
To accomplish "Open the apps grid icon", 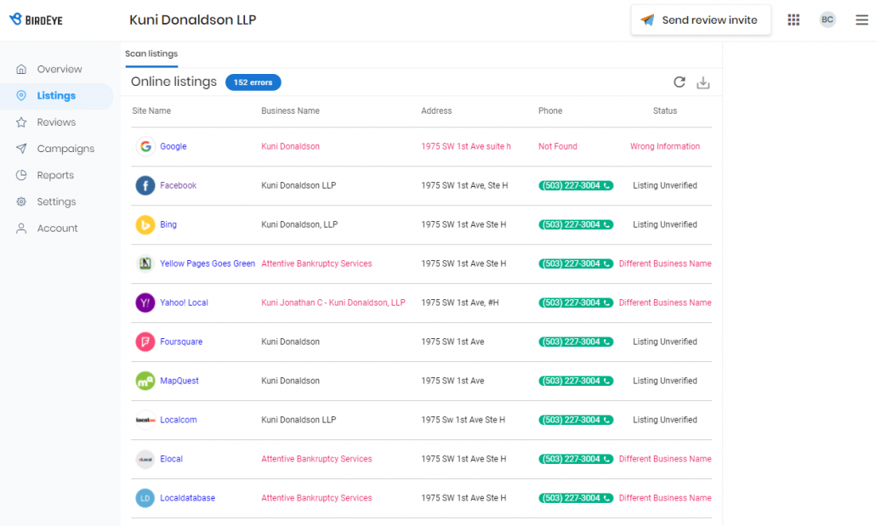I will 794,20.
